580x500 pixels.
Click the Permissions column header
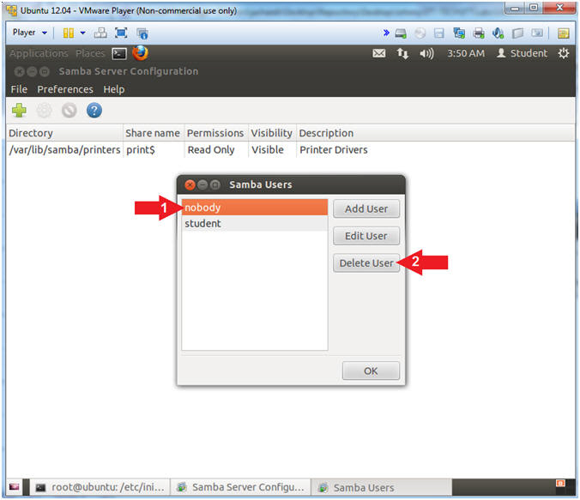coord(215,133)
